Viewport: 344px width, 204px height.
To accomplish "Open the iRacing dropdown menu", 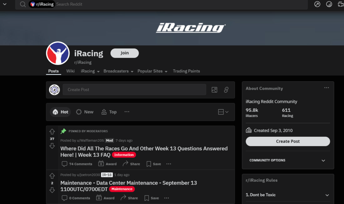I will click(x=90, y=71).
